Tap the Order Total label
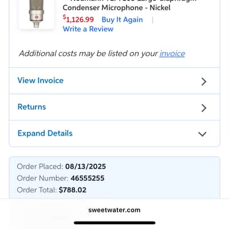Image resolution: width=229 pixels, height=229 pixels. (37, 190)
